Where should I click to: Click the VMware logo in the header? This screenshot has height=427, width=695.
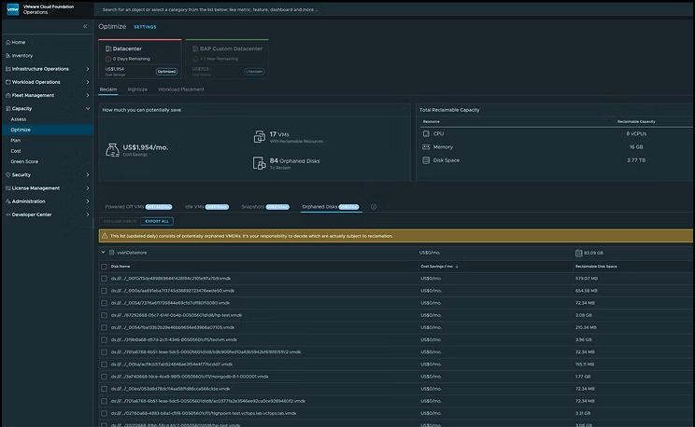[11, 9]
